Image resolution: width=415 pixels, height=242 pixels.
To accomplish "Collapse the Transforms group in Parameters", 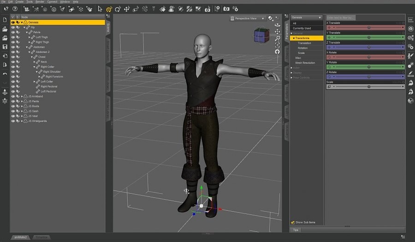I will point(294,38).
